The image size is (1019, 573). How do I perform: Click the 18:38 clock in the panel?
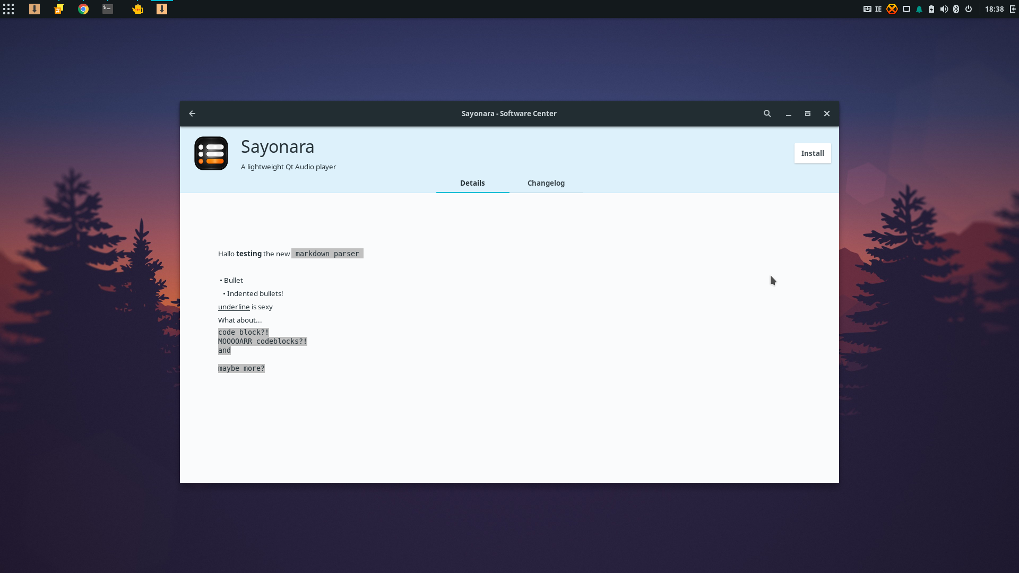point(995,9)
